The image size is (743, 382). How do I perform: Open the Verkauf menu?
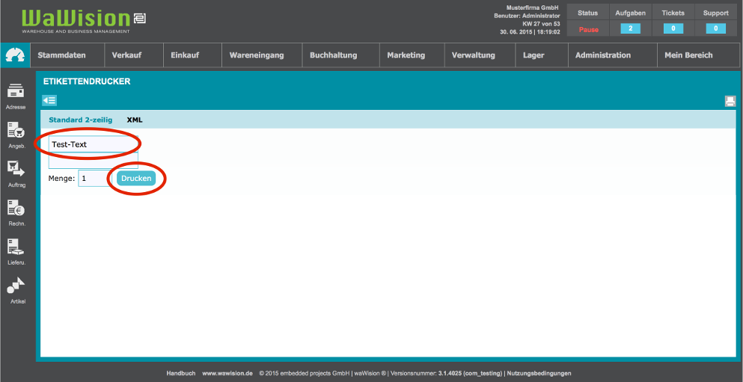tap(126, 55)
